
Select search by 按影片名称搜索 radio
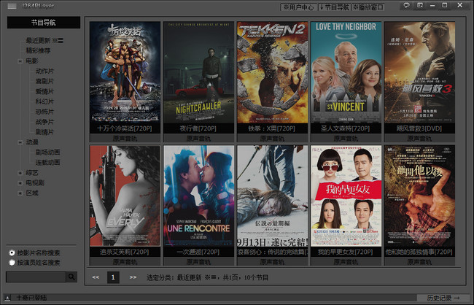coord(12,252)
